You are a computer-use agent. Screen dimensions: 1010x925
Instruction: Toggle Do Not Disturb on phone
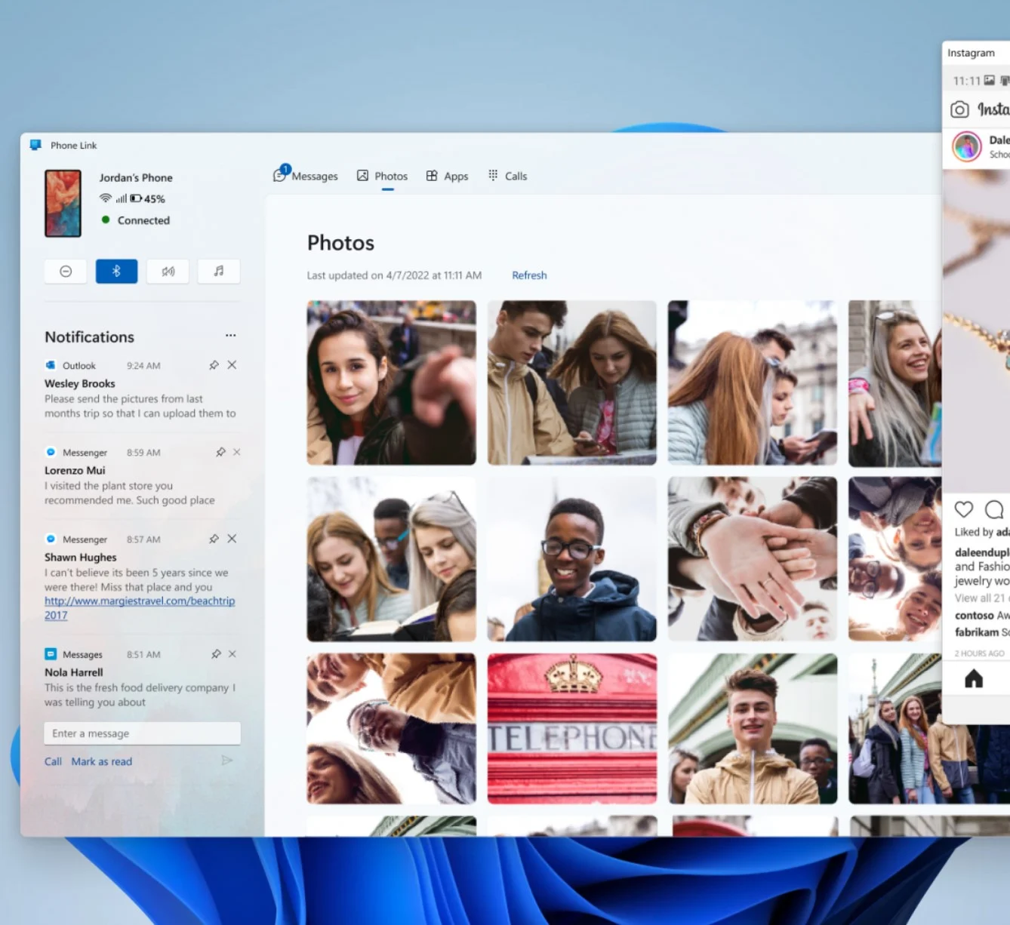[x=66, y=272]
